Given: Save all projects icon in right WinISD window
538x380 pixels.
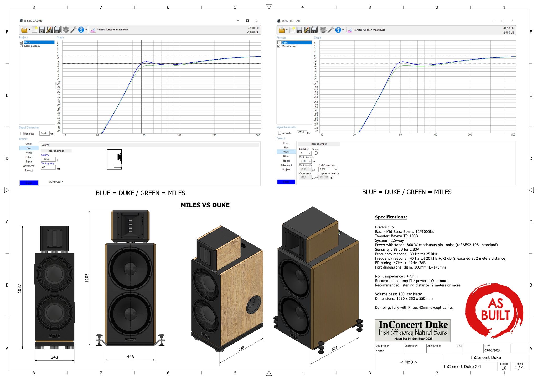Looking at the screenshot, I should (314, 30).
